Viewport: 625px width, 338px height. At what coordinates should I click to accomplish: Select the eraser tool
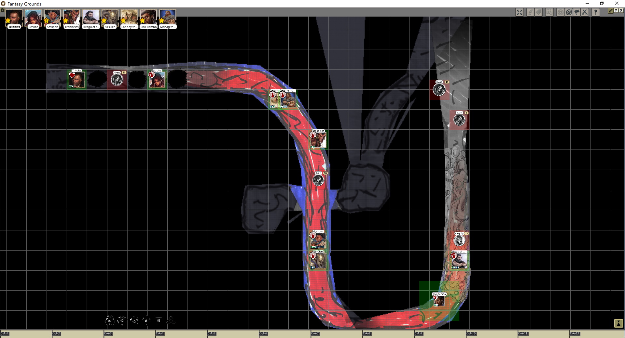point(539,12)
